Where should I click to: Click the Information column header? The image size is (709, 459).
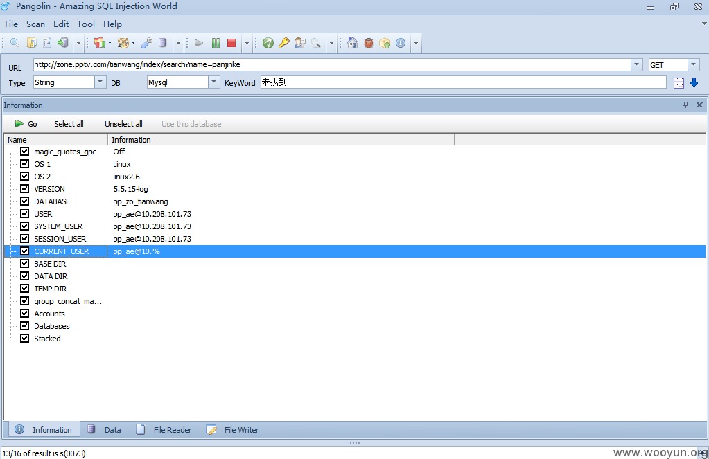(281, 140)
